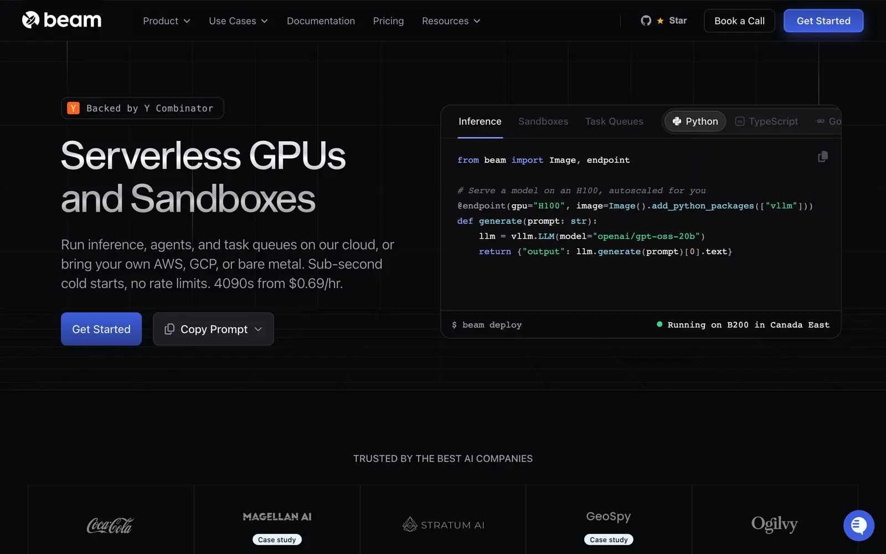Open the chat support bubble
Viewport: 886px width, 554px height.
click(x=858, y=525)
